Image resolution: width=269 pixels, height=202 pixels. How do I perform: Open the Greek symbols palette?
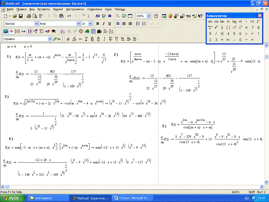(48, 31)
